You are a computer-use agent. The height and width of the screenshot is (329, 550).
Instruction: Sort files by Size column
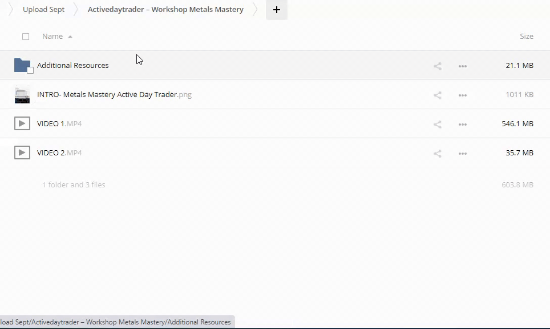[526, 37]
